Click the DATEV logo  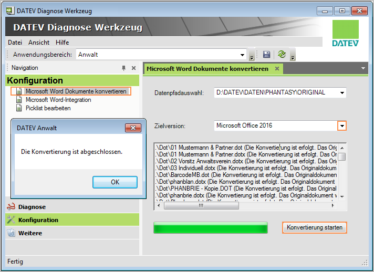346,33
